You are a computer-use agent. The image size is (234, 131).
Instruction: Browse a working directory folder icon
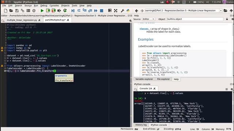(226, 11)
